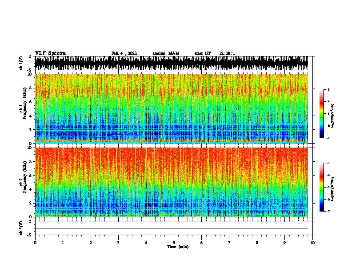Screen dimensions: 352x272
Task: Click time axis tick label "9"
Action: pos(284,242)
